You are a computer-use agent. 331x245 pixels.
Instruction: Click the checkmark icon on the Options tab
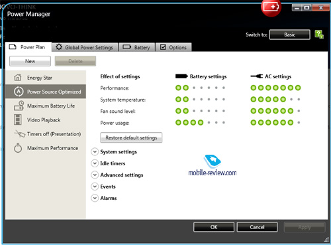163,47
